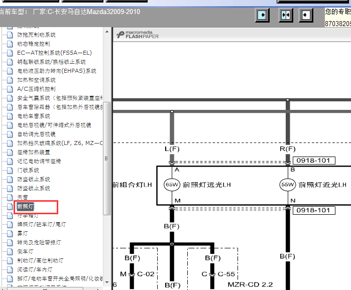Image resolution: width=351 pixels, height=290 pixels.
Task: Click the document icon beside A/C压缩机控制
Action: (x=10, y=89)
